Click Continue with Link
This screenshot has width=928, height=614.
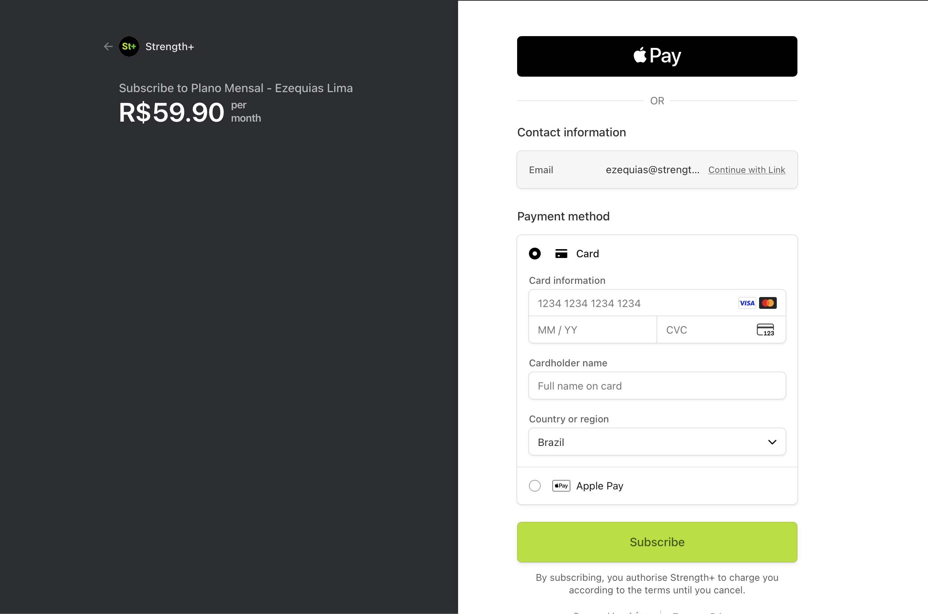click(x=747, y=170)
